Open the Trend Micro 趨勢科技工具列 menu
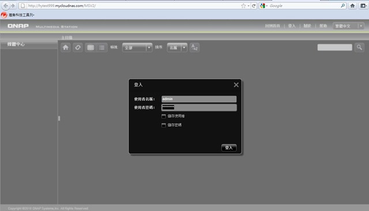 click(x=22, y=15)
